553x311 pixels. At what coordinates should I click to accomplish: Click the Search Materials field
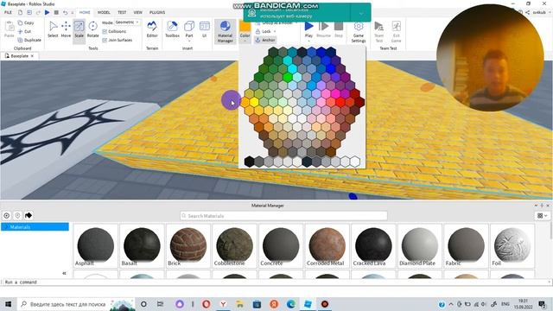[x=283, y=215]
